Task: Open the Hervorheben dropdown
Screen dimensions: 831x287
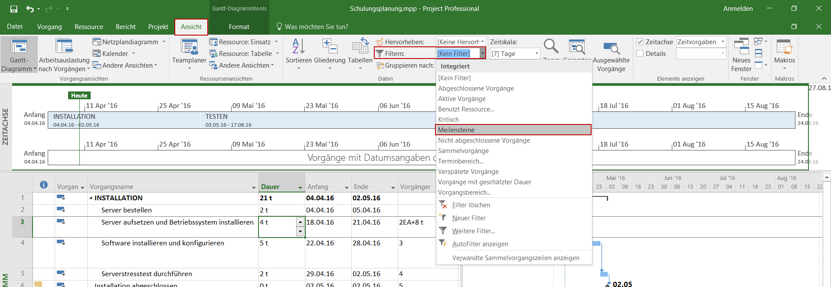Action: 482,42
